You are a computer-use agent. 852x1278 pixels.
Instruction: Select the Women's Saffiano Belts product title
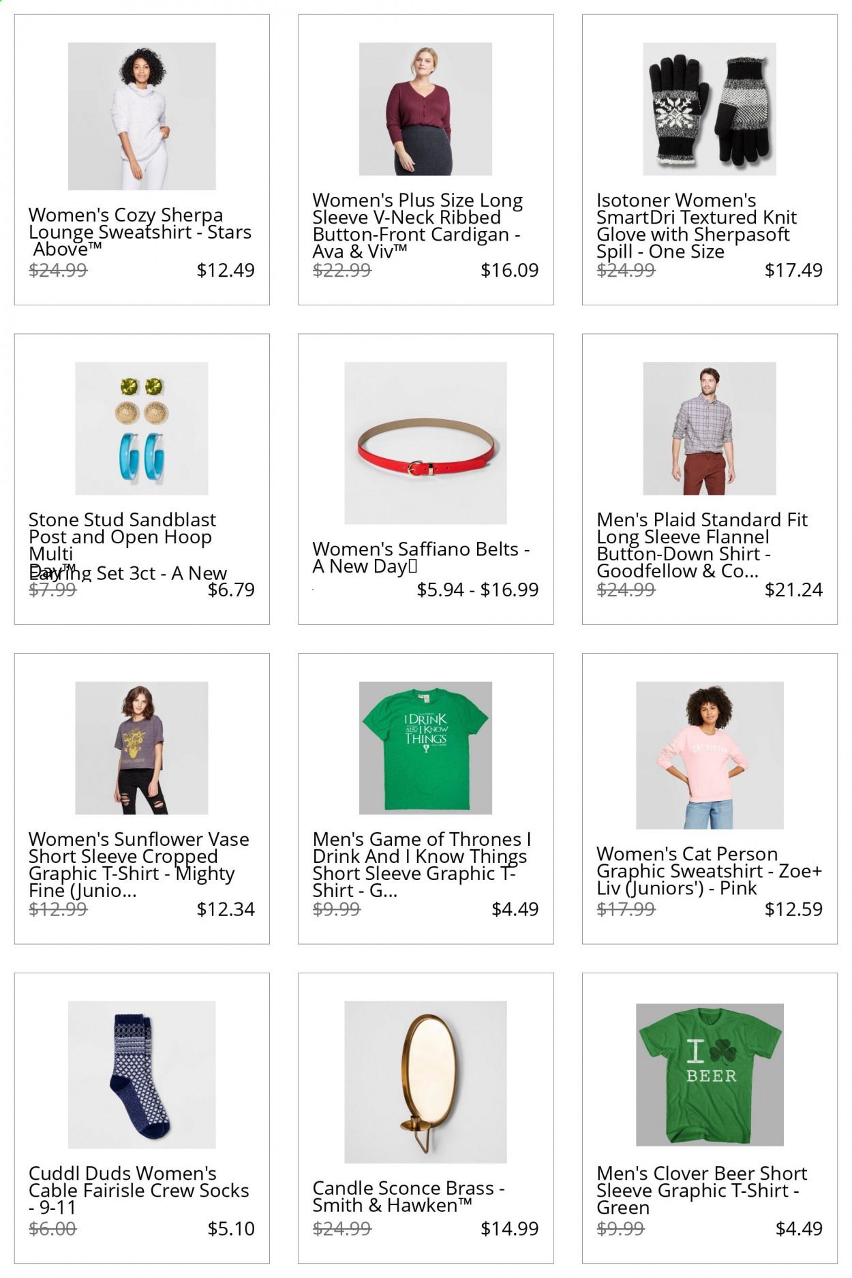coord(421,558)
